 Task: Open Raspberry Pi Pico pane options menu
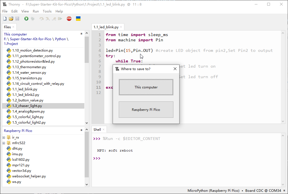[81, 130]
